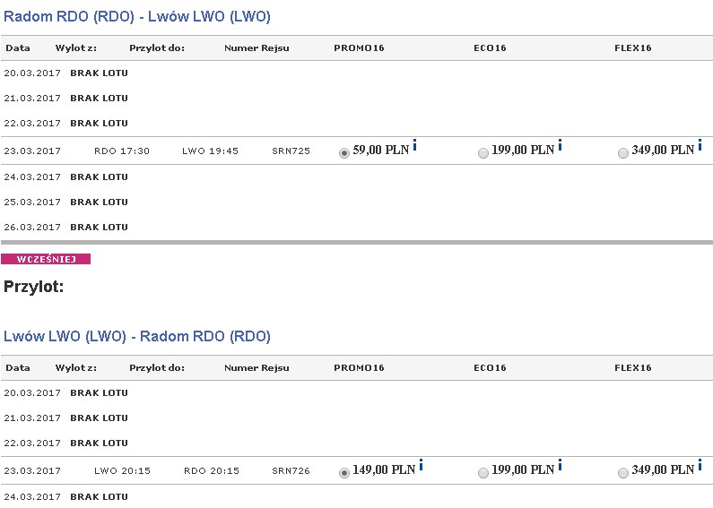Click date 23.03.2017 in return table
Screen dimensions: 713x508
click(x=32, y=471)
